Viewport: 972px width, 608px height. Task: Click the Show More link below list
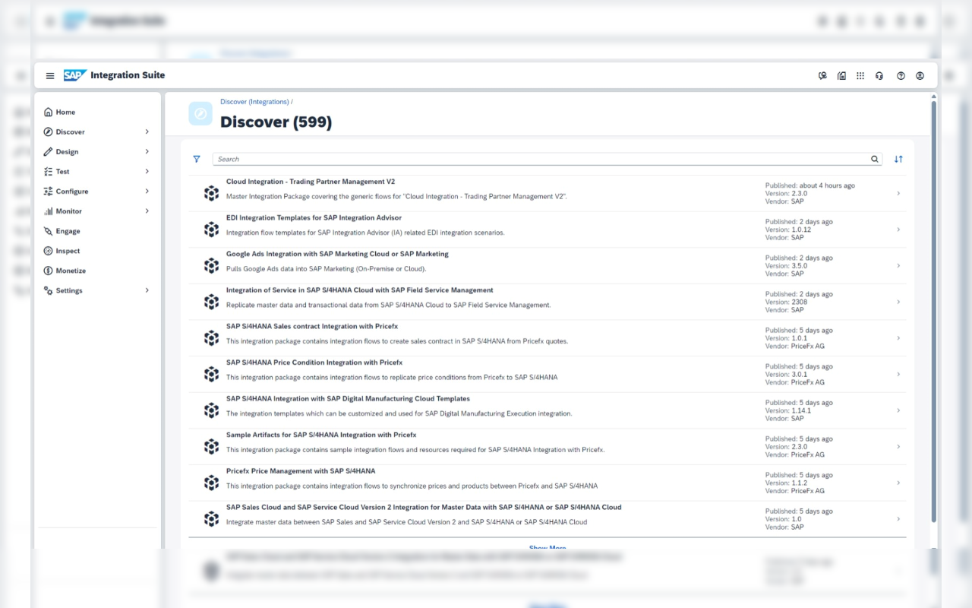[548, 547]
